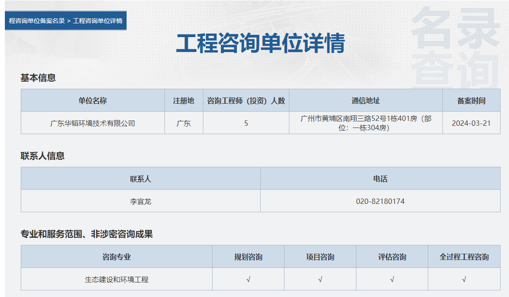Screen dimensions: 509x297
Task: Click the checkmark under 全过程工程咨询
Action: [464, 279]
